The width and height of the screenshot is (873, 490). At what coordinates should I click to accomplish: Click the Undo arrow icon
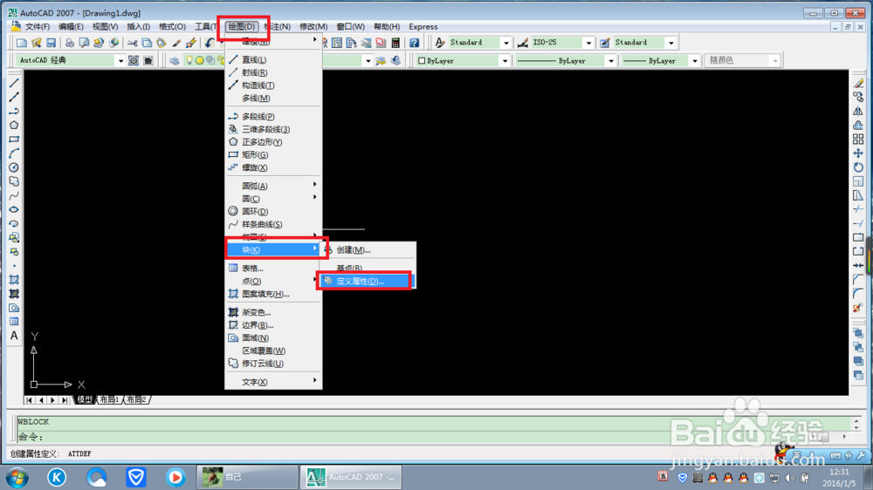pos(210,43)
